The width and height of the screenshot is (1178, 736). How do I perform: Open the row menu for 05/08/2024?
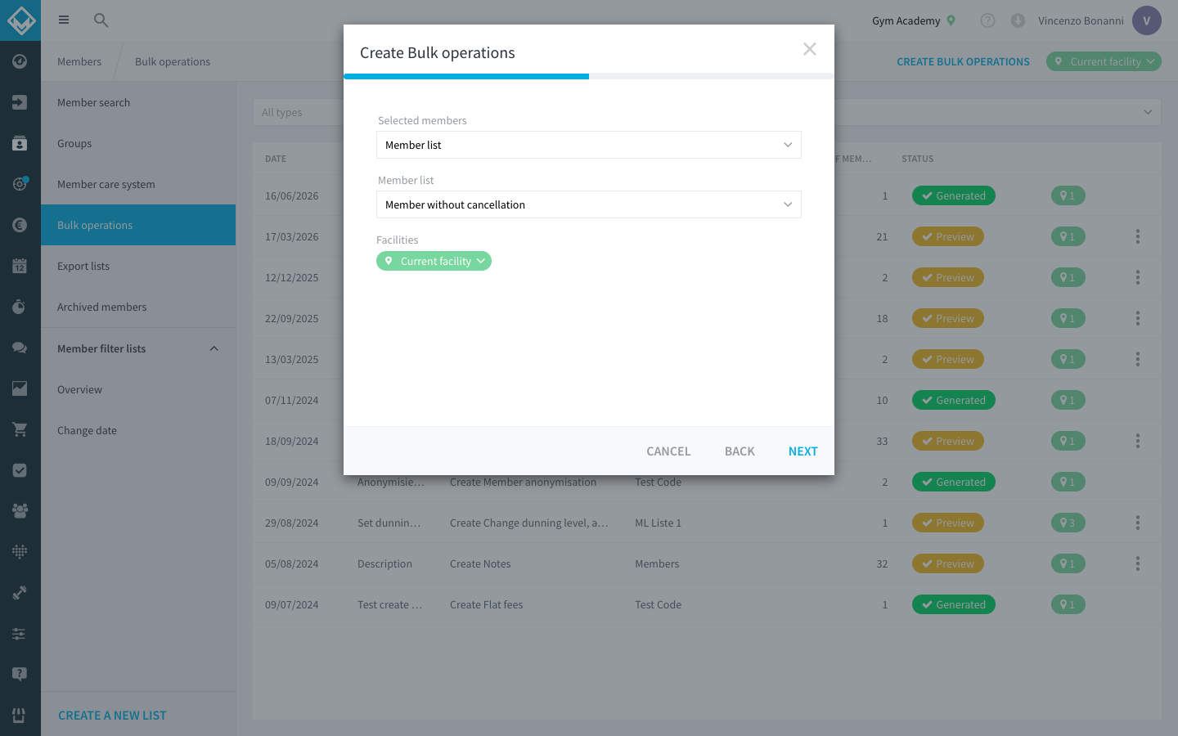click(x=1137, y=563)
